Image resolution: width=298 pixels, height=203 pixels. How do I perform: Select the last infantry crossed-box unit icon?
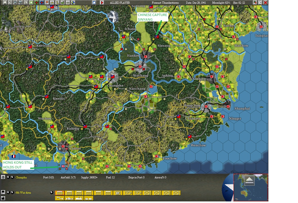click(x=176, y=193)
